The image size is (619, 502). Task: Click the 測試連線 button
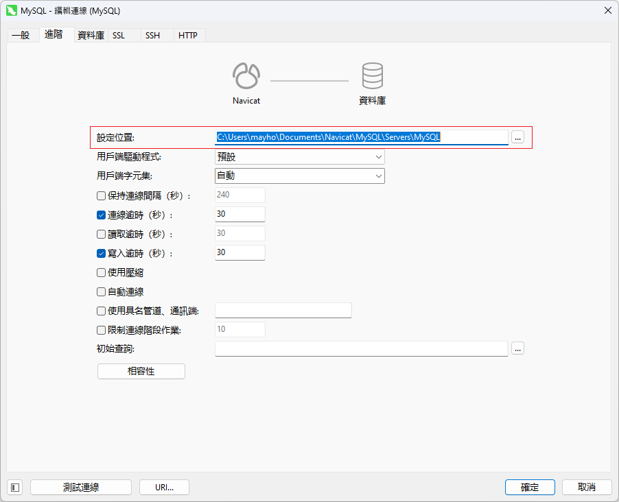[81, 488]
